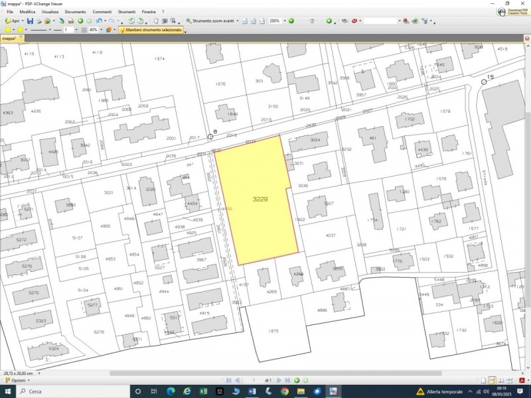Click Download PDF Creation Tools
The height and width of the screenshot is (398, 531).
512,11
